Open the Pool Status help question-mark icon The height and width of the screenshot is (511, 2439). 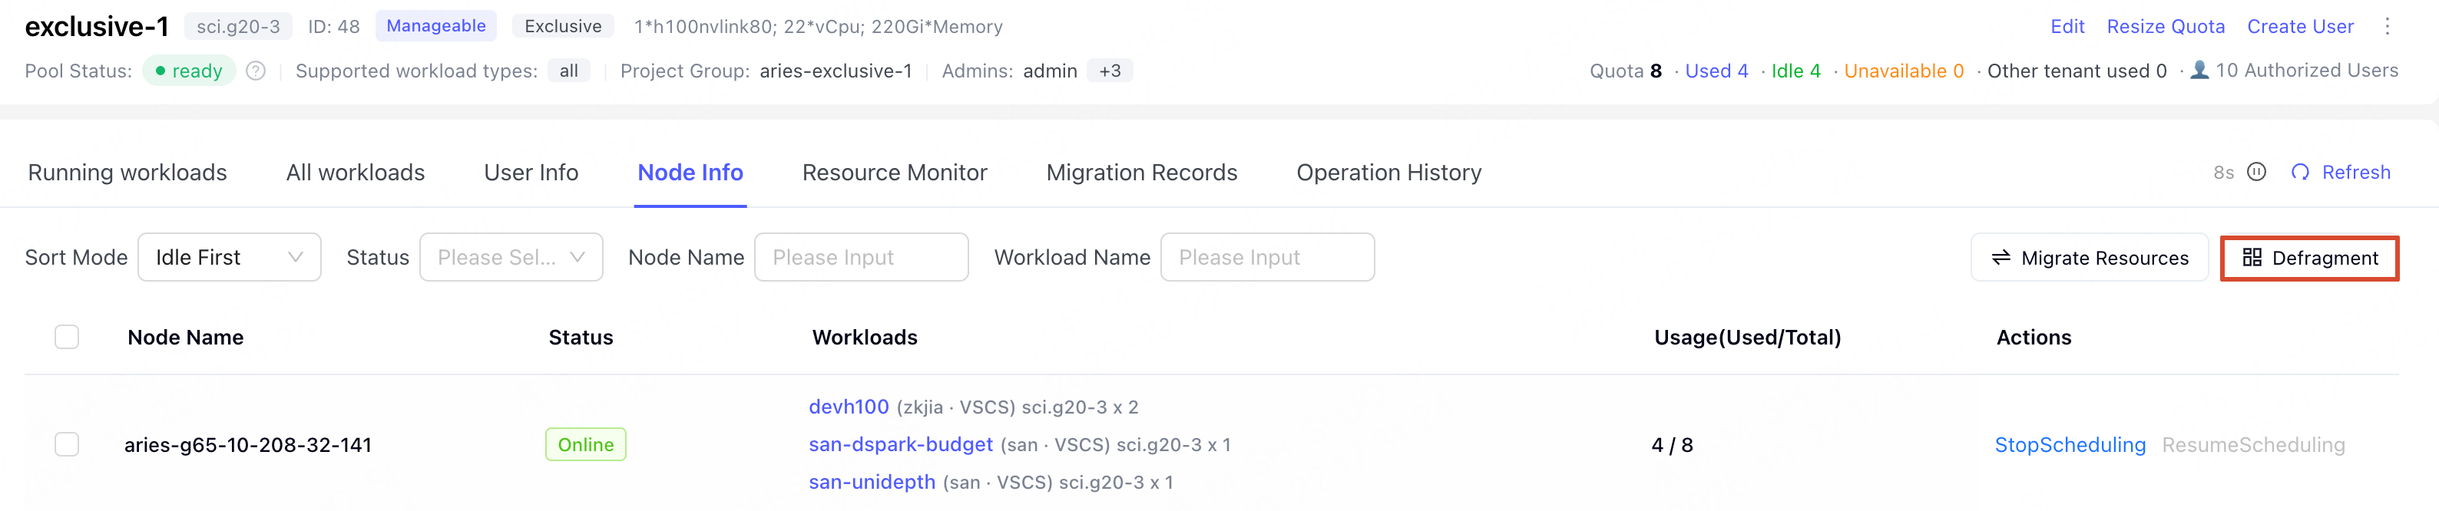256,71
